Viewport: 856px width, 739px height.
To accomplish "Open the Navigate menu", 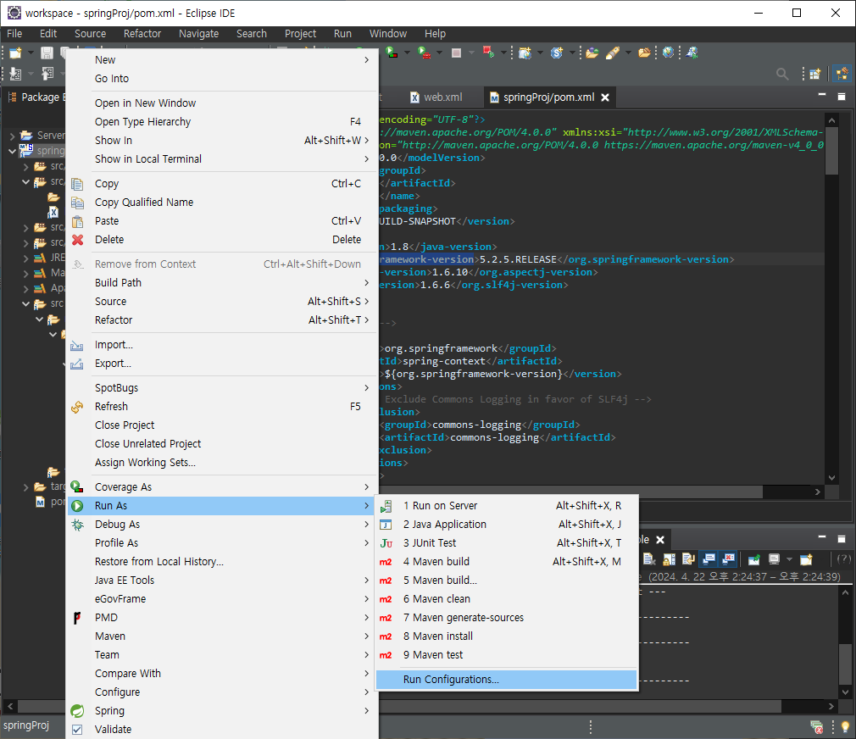I will point(198,34).
